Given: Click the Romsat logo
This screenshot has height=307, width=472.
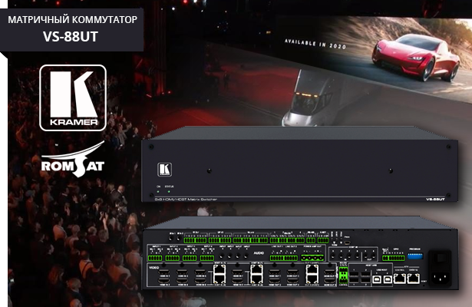Looking at the screenshot, I should 73,160.
